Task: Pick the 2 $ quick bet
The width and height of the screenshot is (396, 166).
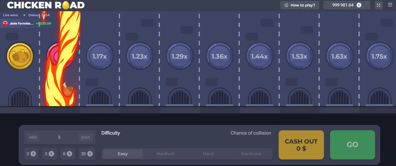Action: tap(31, 154)
